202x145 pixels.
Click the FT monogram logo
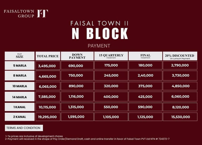pos(42,13)
